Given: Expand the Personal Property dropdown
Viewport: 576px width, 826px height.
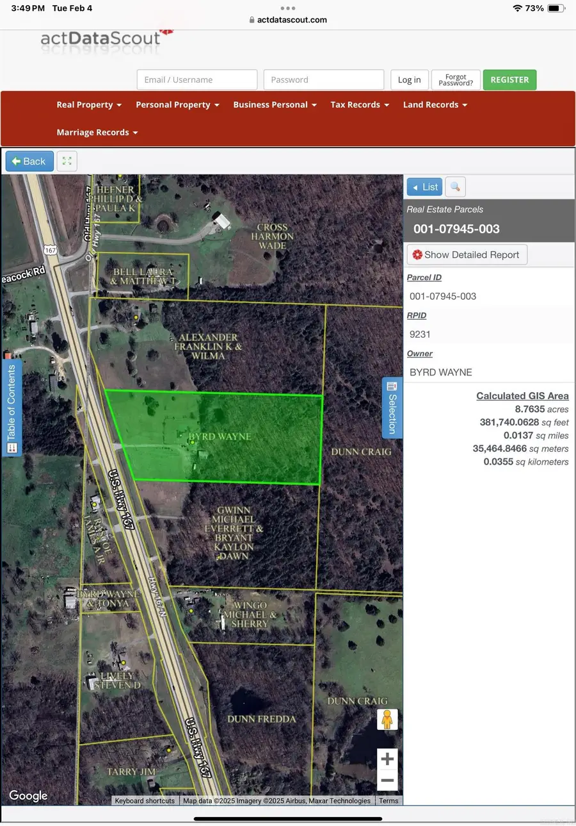Looking at the screenshot, I should [x=177, y=104].
